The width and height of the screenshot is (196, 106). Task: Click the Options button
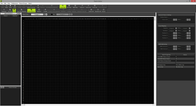(39, 11)
